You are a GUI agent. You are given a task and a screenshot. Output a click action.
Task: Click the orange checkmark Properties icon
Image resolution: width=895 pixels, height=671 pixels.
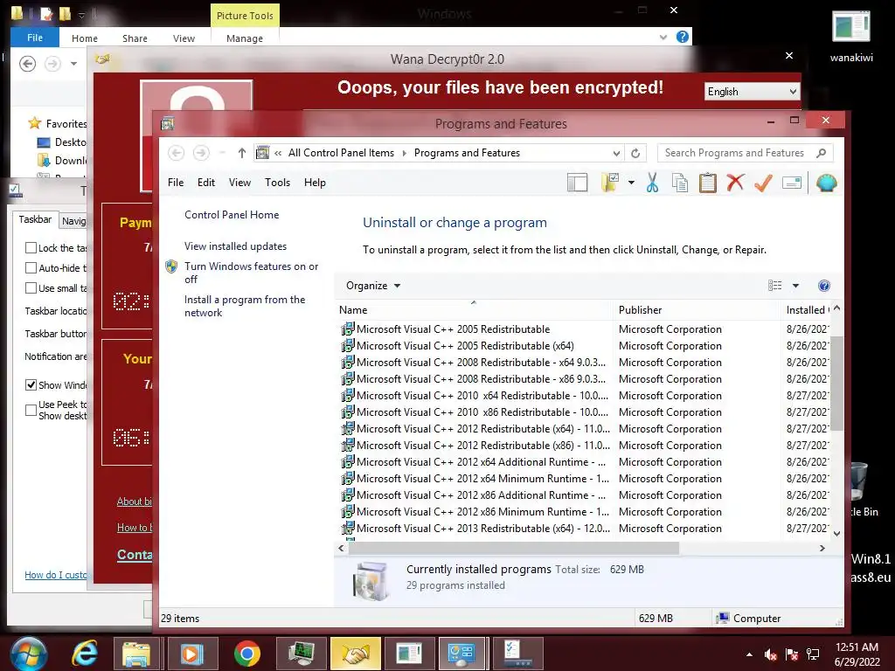(763, 183)
